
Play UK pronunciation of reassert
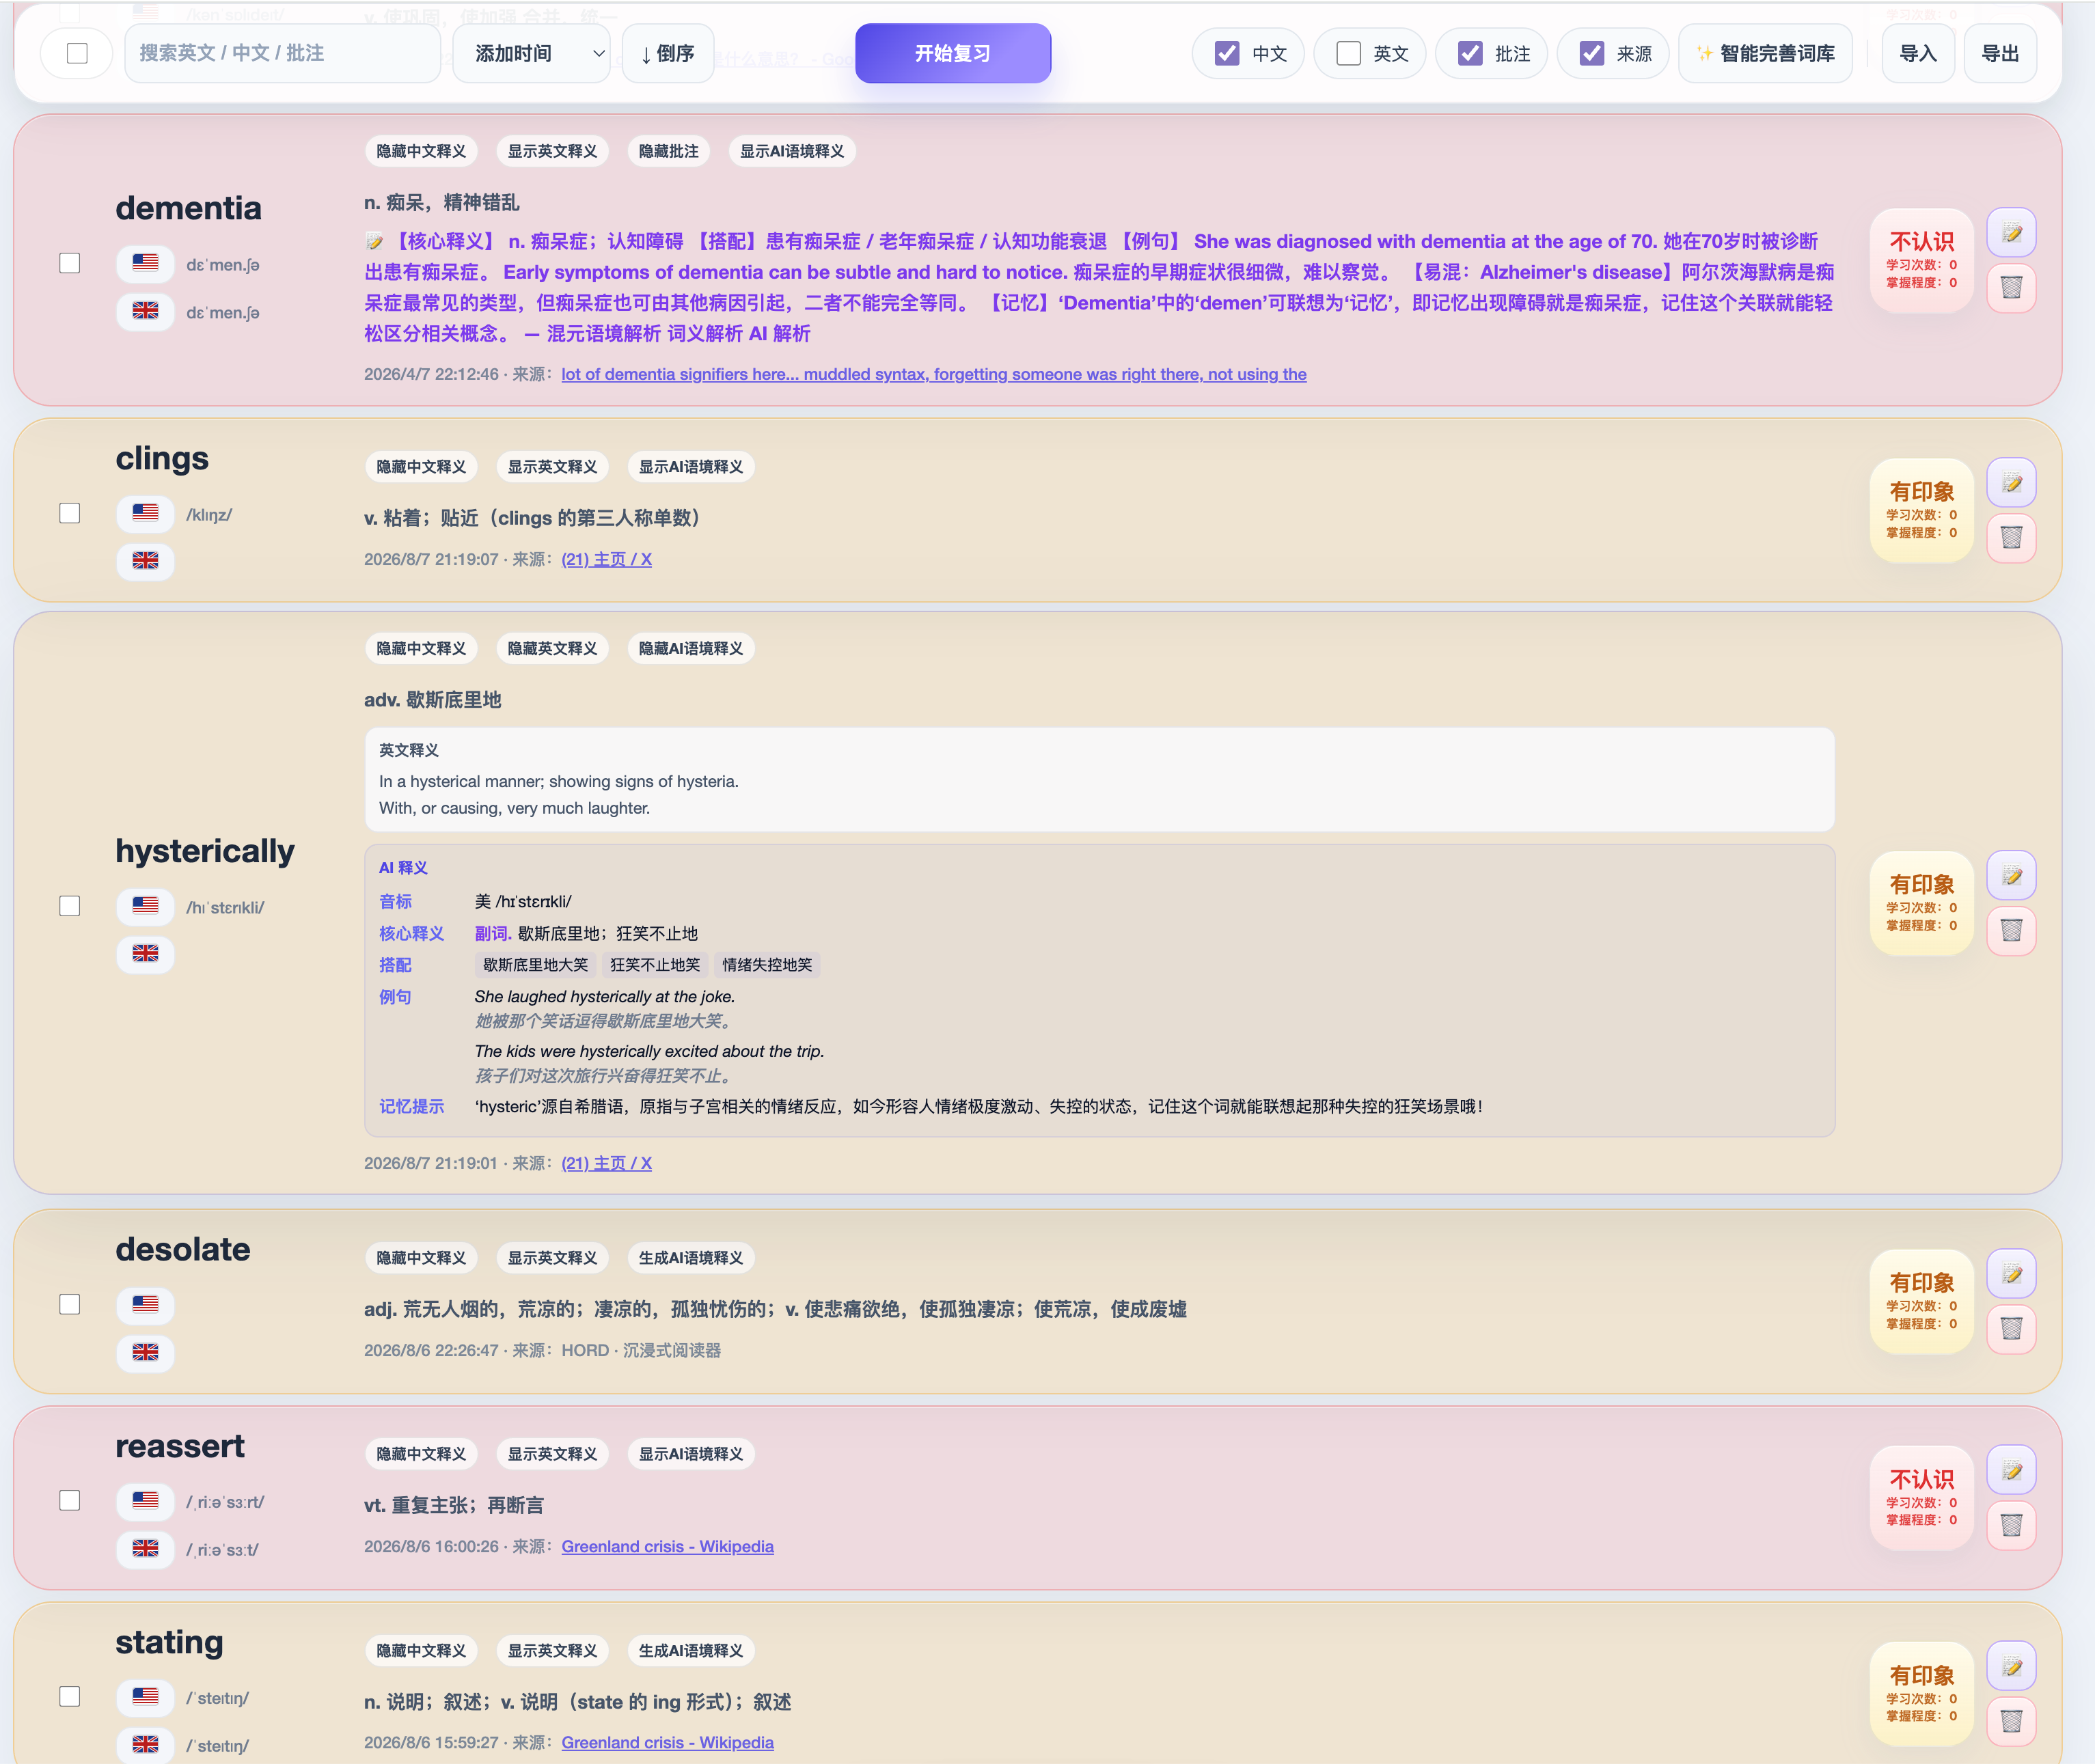click(146, 1548)
